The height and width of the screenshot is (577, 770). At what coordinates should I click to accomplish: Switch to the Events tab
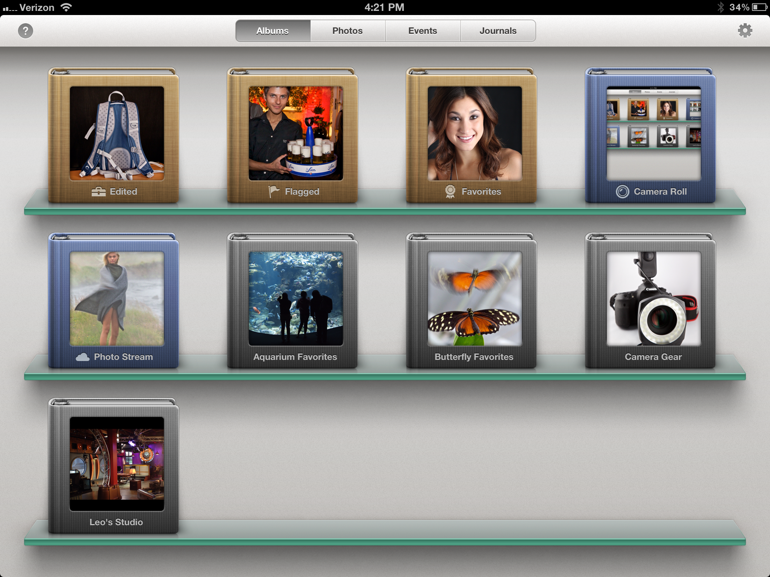[423, 31]
